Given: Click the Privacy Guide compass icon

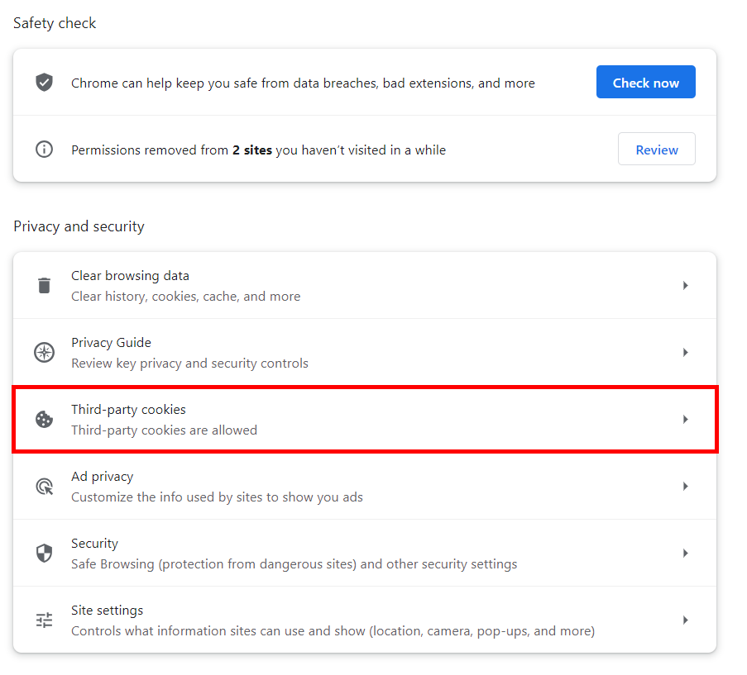Looking at the screenshot, I should [x=44, y=353].
